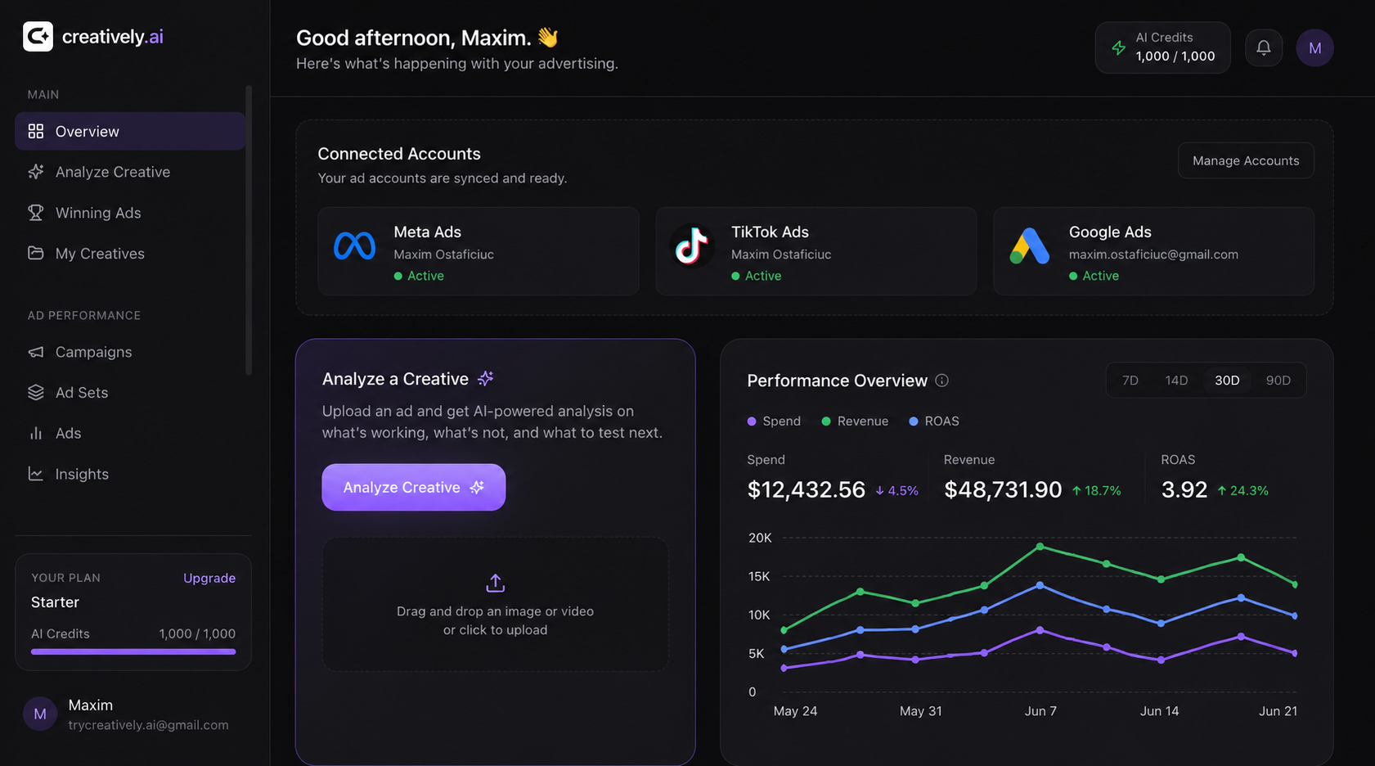Go to Winning Ads page
1375x766 pixels.
(x=130, y=213)
